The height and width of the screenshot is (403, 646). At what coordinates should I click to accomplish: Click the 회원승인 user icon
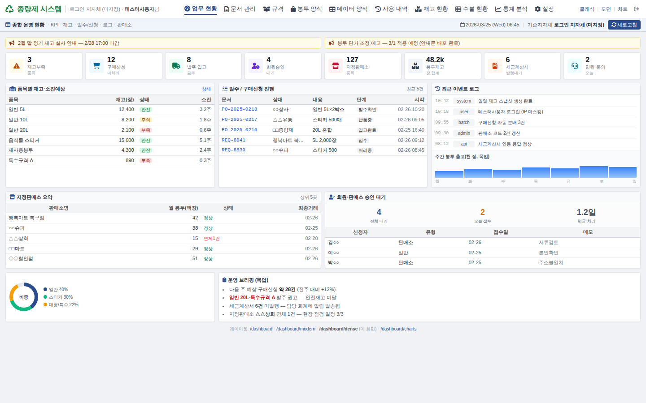click(256, 66)
